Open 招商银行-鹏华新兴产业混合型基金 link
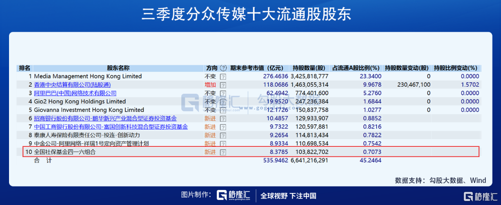Viewport: 501px width, 205px height. click(x=105, y=118)
